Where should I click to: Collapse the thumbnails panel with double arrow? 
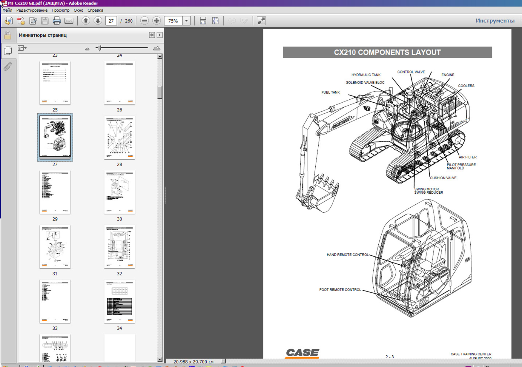(152, 35)
